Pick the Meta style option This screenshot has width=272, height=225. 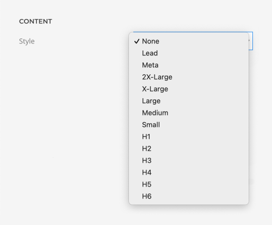click(x=189, y=65)
